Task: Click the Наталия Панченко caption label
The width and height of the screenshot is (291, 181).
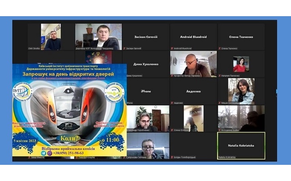Action: tap(230, 76)
